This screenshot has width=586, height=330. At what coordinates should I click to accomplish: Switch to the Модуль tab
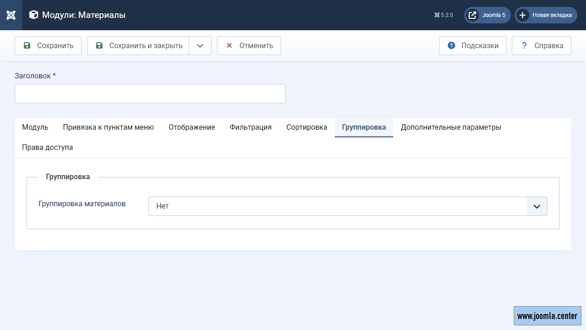35,127
